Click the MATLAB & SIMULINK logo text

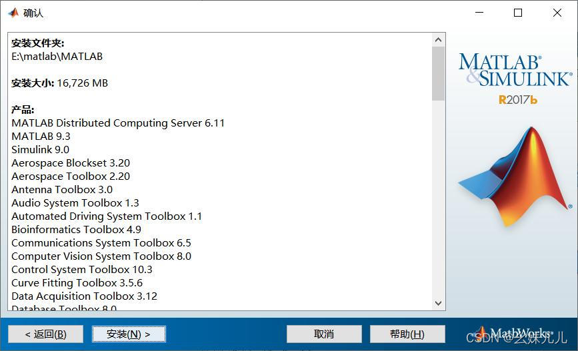coord(515,70)
